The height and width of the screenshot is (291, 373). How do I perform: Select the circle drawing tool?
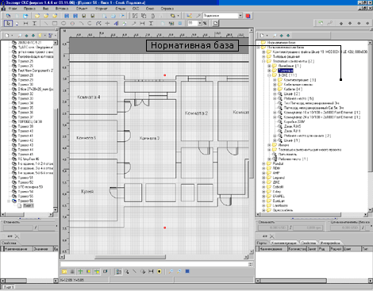(72, 24)
